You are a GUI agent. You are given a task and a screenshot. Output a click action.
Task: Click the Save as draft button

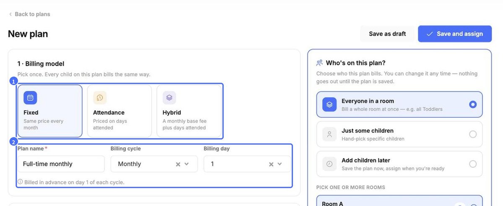[x=387, y=34]
